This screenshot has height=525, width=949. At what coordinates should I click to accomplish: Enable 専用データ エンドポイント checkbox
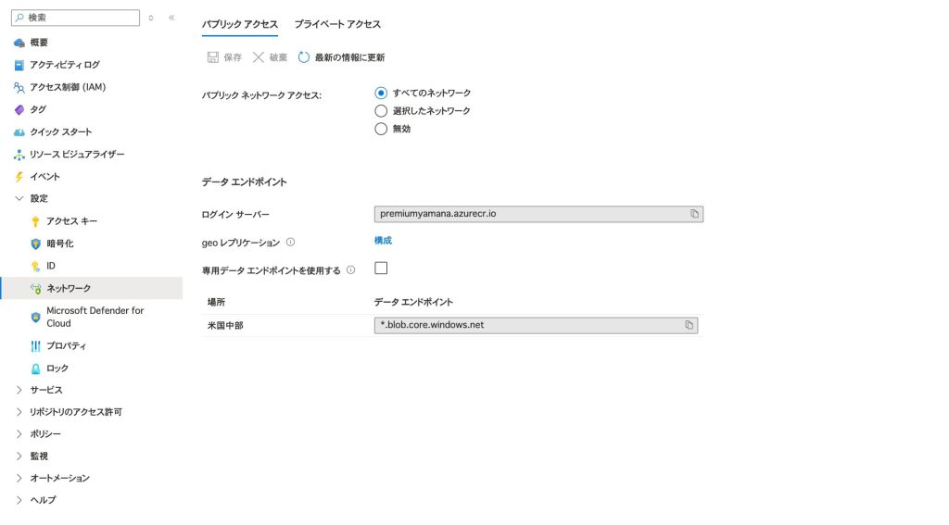click(381, 269)
